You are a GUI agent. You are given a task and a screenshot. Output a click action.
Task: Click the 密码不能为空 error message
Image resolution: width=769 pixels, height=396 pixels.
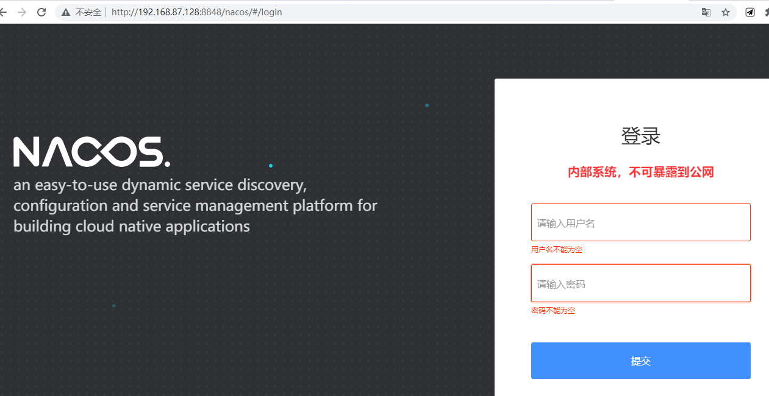[553, 311]
